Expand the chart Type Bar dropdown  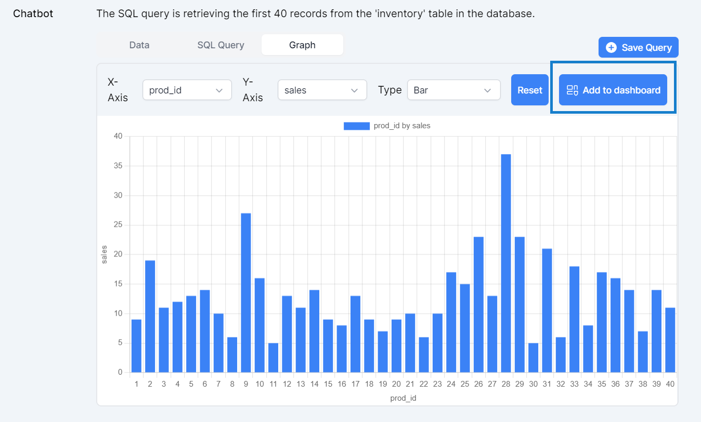[453, 90]
